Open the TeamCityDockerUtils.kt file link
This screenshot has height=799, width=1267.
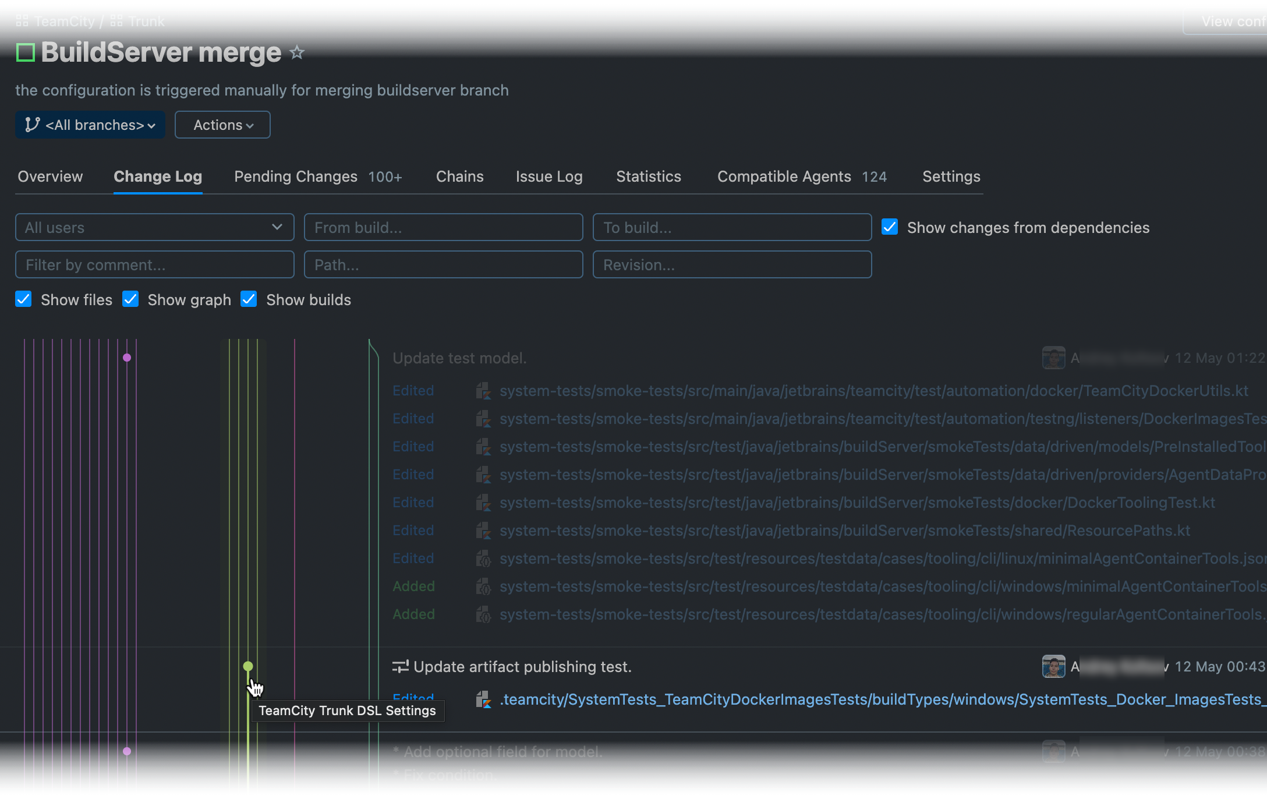873,391
